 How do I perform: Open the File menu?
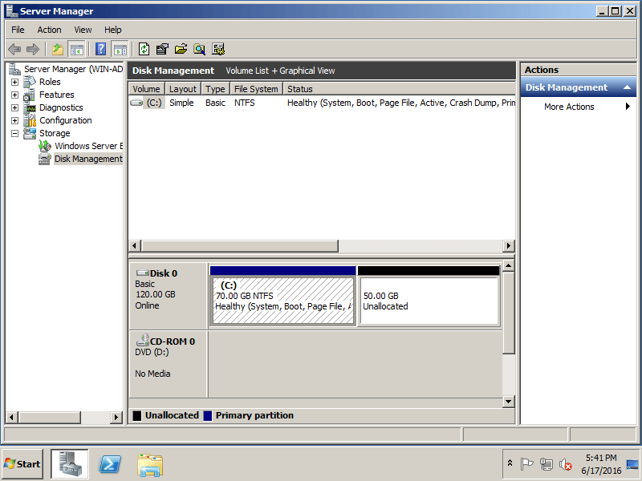click(x=18, y=30)
